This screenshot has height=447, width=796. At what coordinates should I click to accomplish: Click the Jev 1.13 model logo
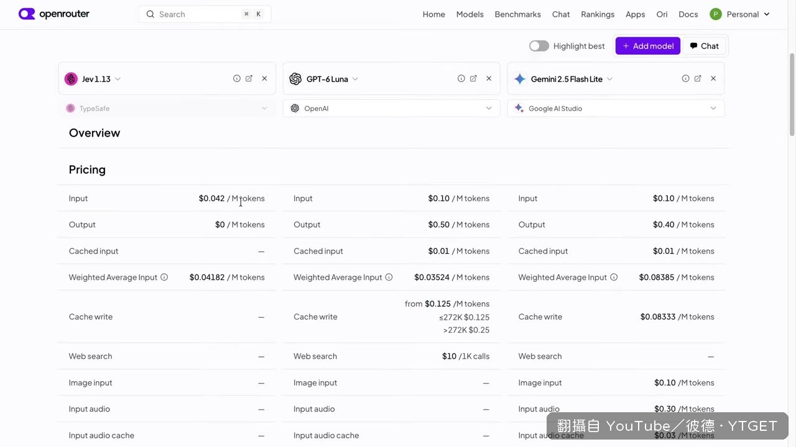click(71, 79)
